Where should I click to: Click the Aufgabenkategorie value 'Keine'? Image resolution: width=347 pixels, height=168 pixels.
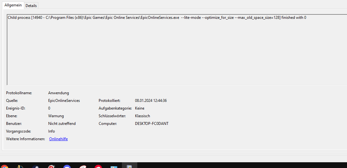140,108
